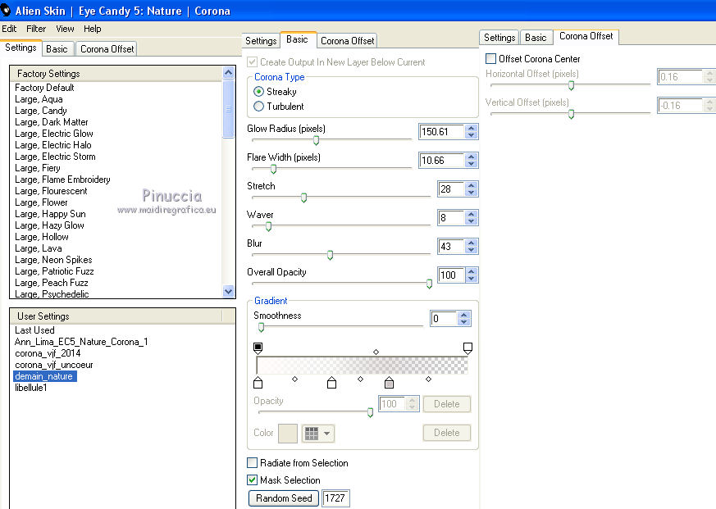Click Factory Settings list scroll up arrow
The height and width of the screenshot is (509, 716).
[228, 73]
